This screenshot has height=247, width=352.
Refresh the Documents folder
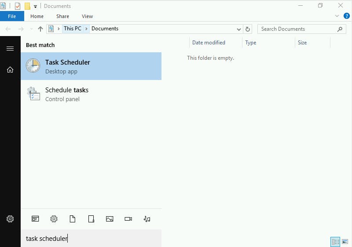point(247,29)
